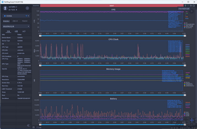Toggle Current series in Battery legend
The image size is (197, 129).
[186, 116]
